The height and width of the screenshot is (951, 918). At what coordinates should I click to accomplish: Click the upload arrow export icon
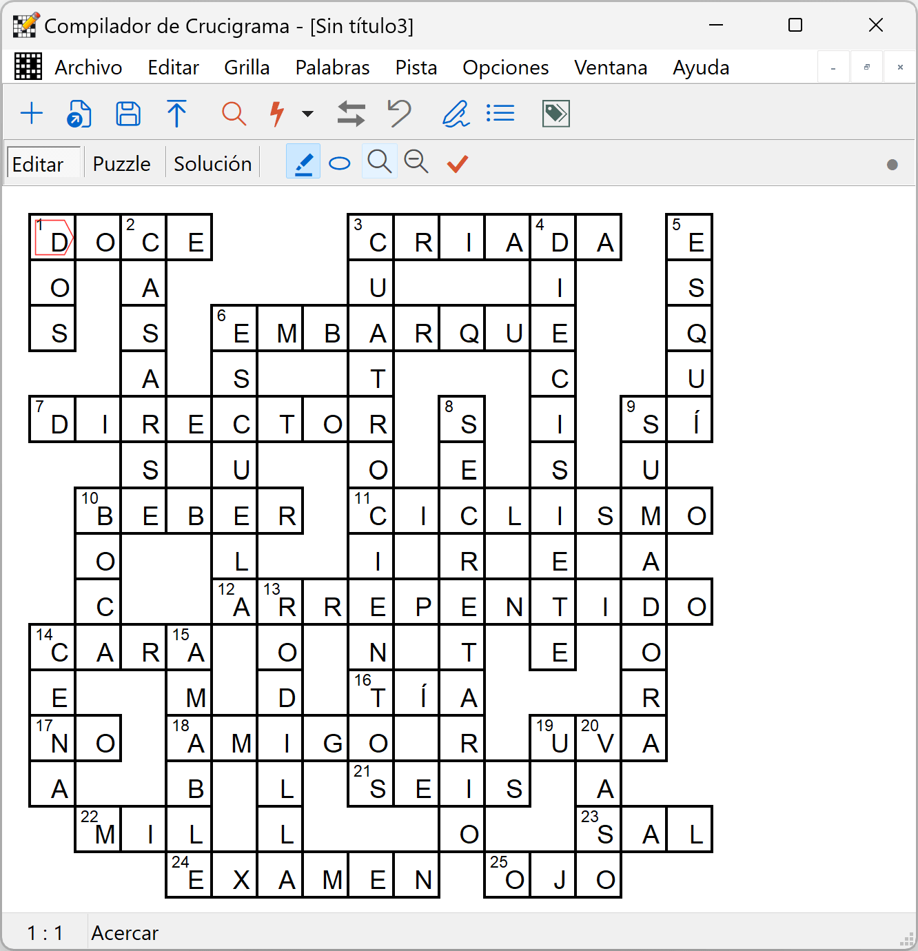[176, 114]
